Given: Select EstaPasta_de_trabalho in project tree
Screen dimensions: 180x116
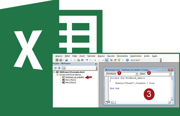Looking at the screenshot, I should tap(74, 77).
